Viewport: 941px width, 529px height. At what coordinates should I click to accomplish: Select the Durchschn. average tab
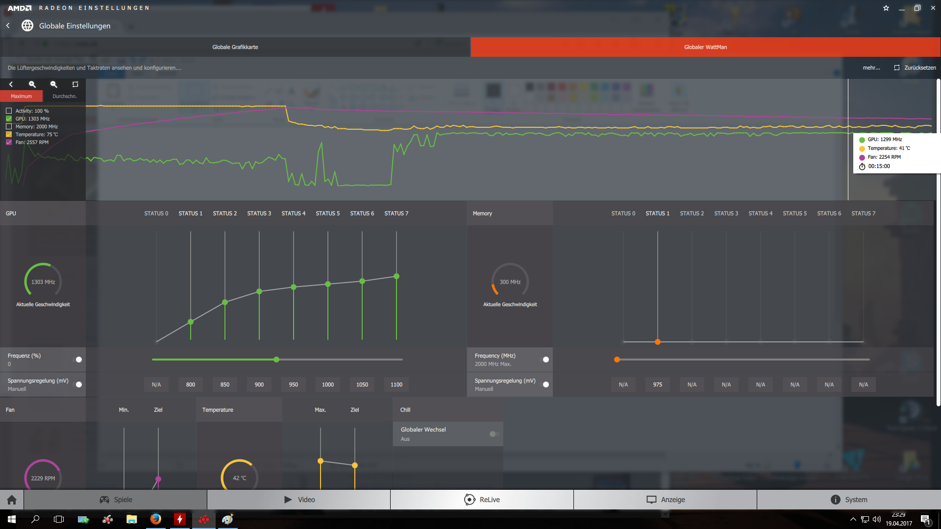coord(64,96)
